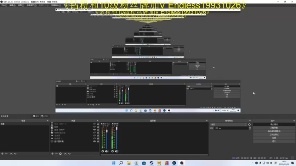Toggle lock on 显示器采集 source
Viewport: 296px width, 166px height.
[98, 141]
